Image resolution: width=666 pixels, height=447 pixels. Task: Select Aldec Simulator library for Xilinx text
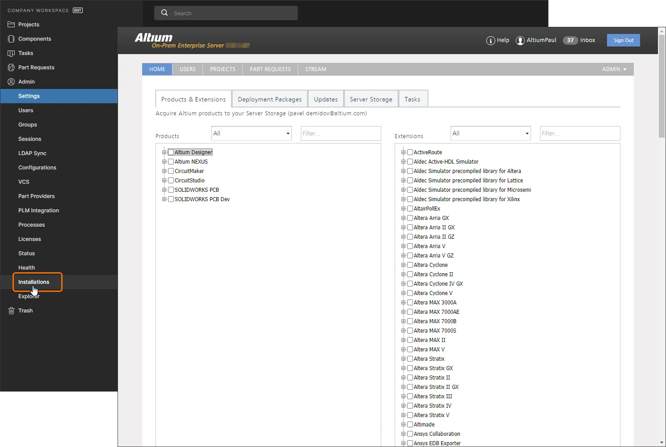click(467, 199)
